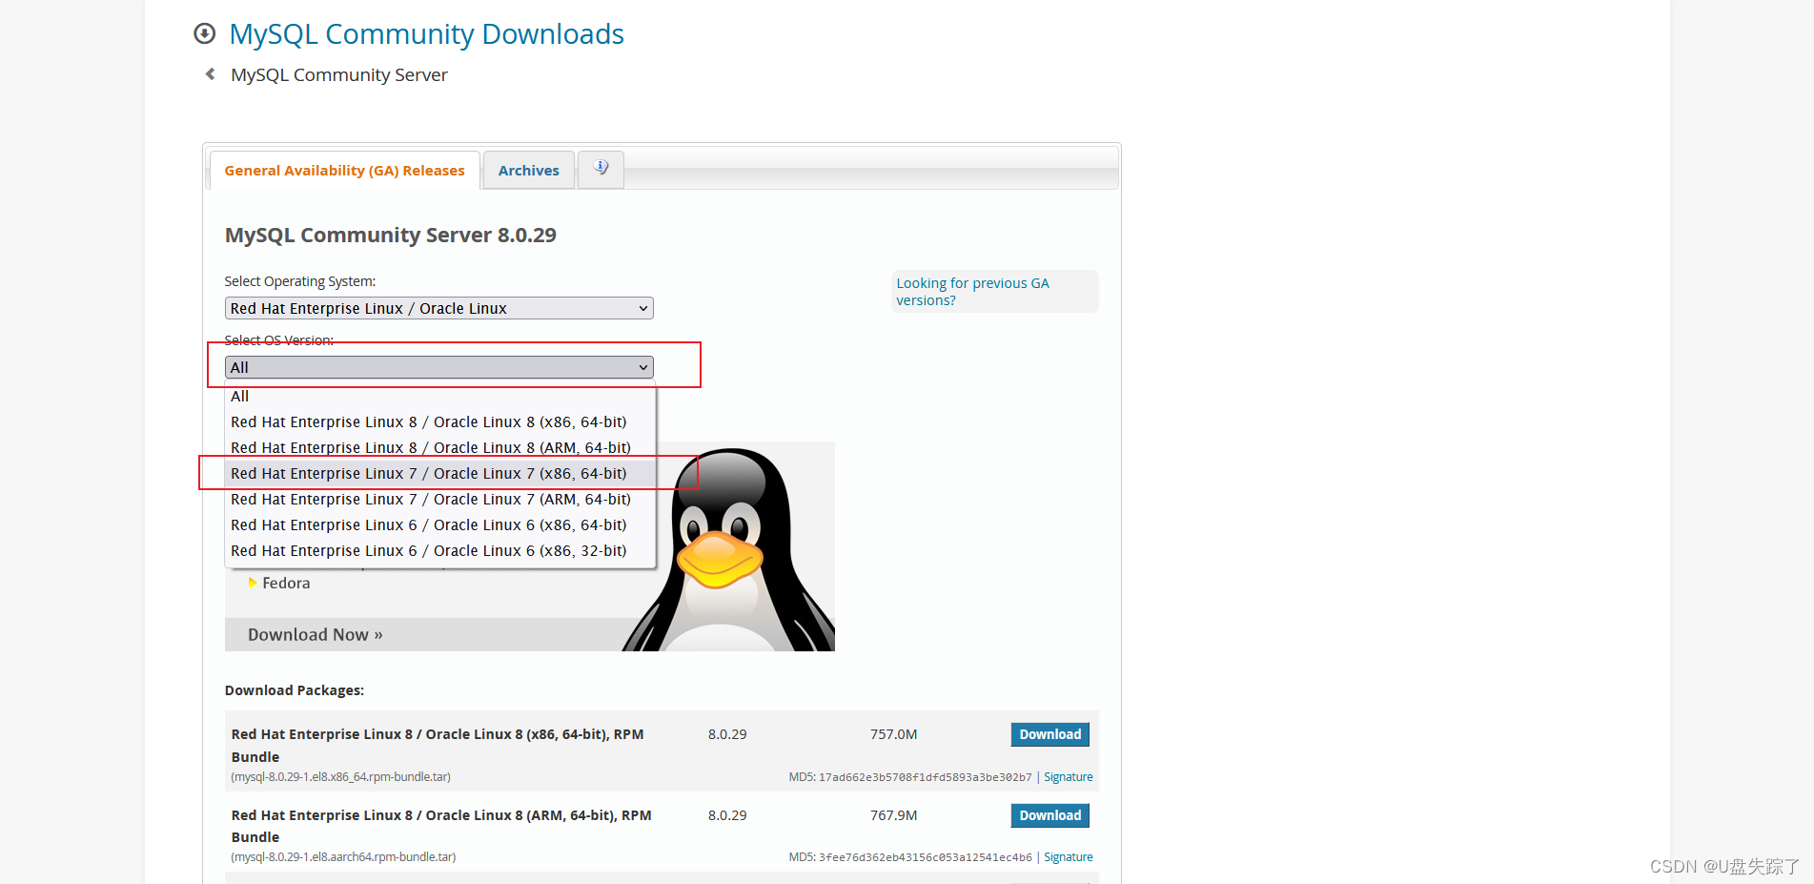Viewport: 1814px width, 884px height.
Task: Click Download for the x86 64-bit RPM Bundle
Action: [1050, 734]
